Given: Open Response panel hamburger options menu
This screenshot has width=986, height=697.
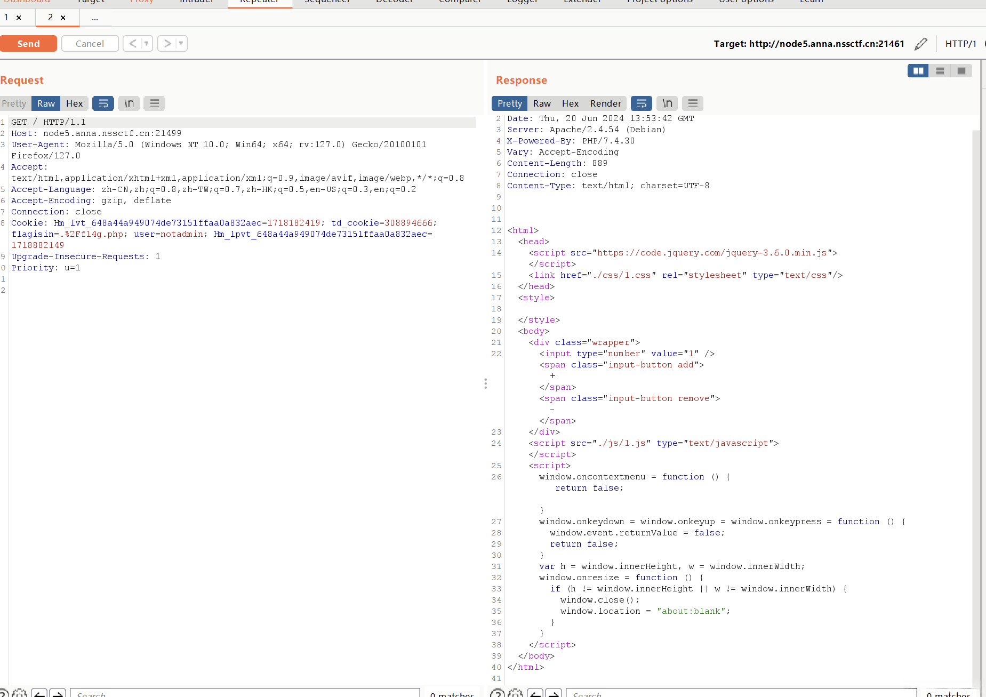Looking at the screenshot, I should [x=693, y=103].
